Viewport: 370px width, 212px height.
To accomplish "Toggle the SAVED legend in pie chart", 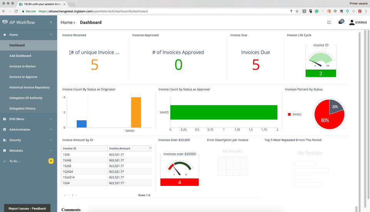I will pyautogui.click(x=295, y=114).
